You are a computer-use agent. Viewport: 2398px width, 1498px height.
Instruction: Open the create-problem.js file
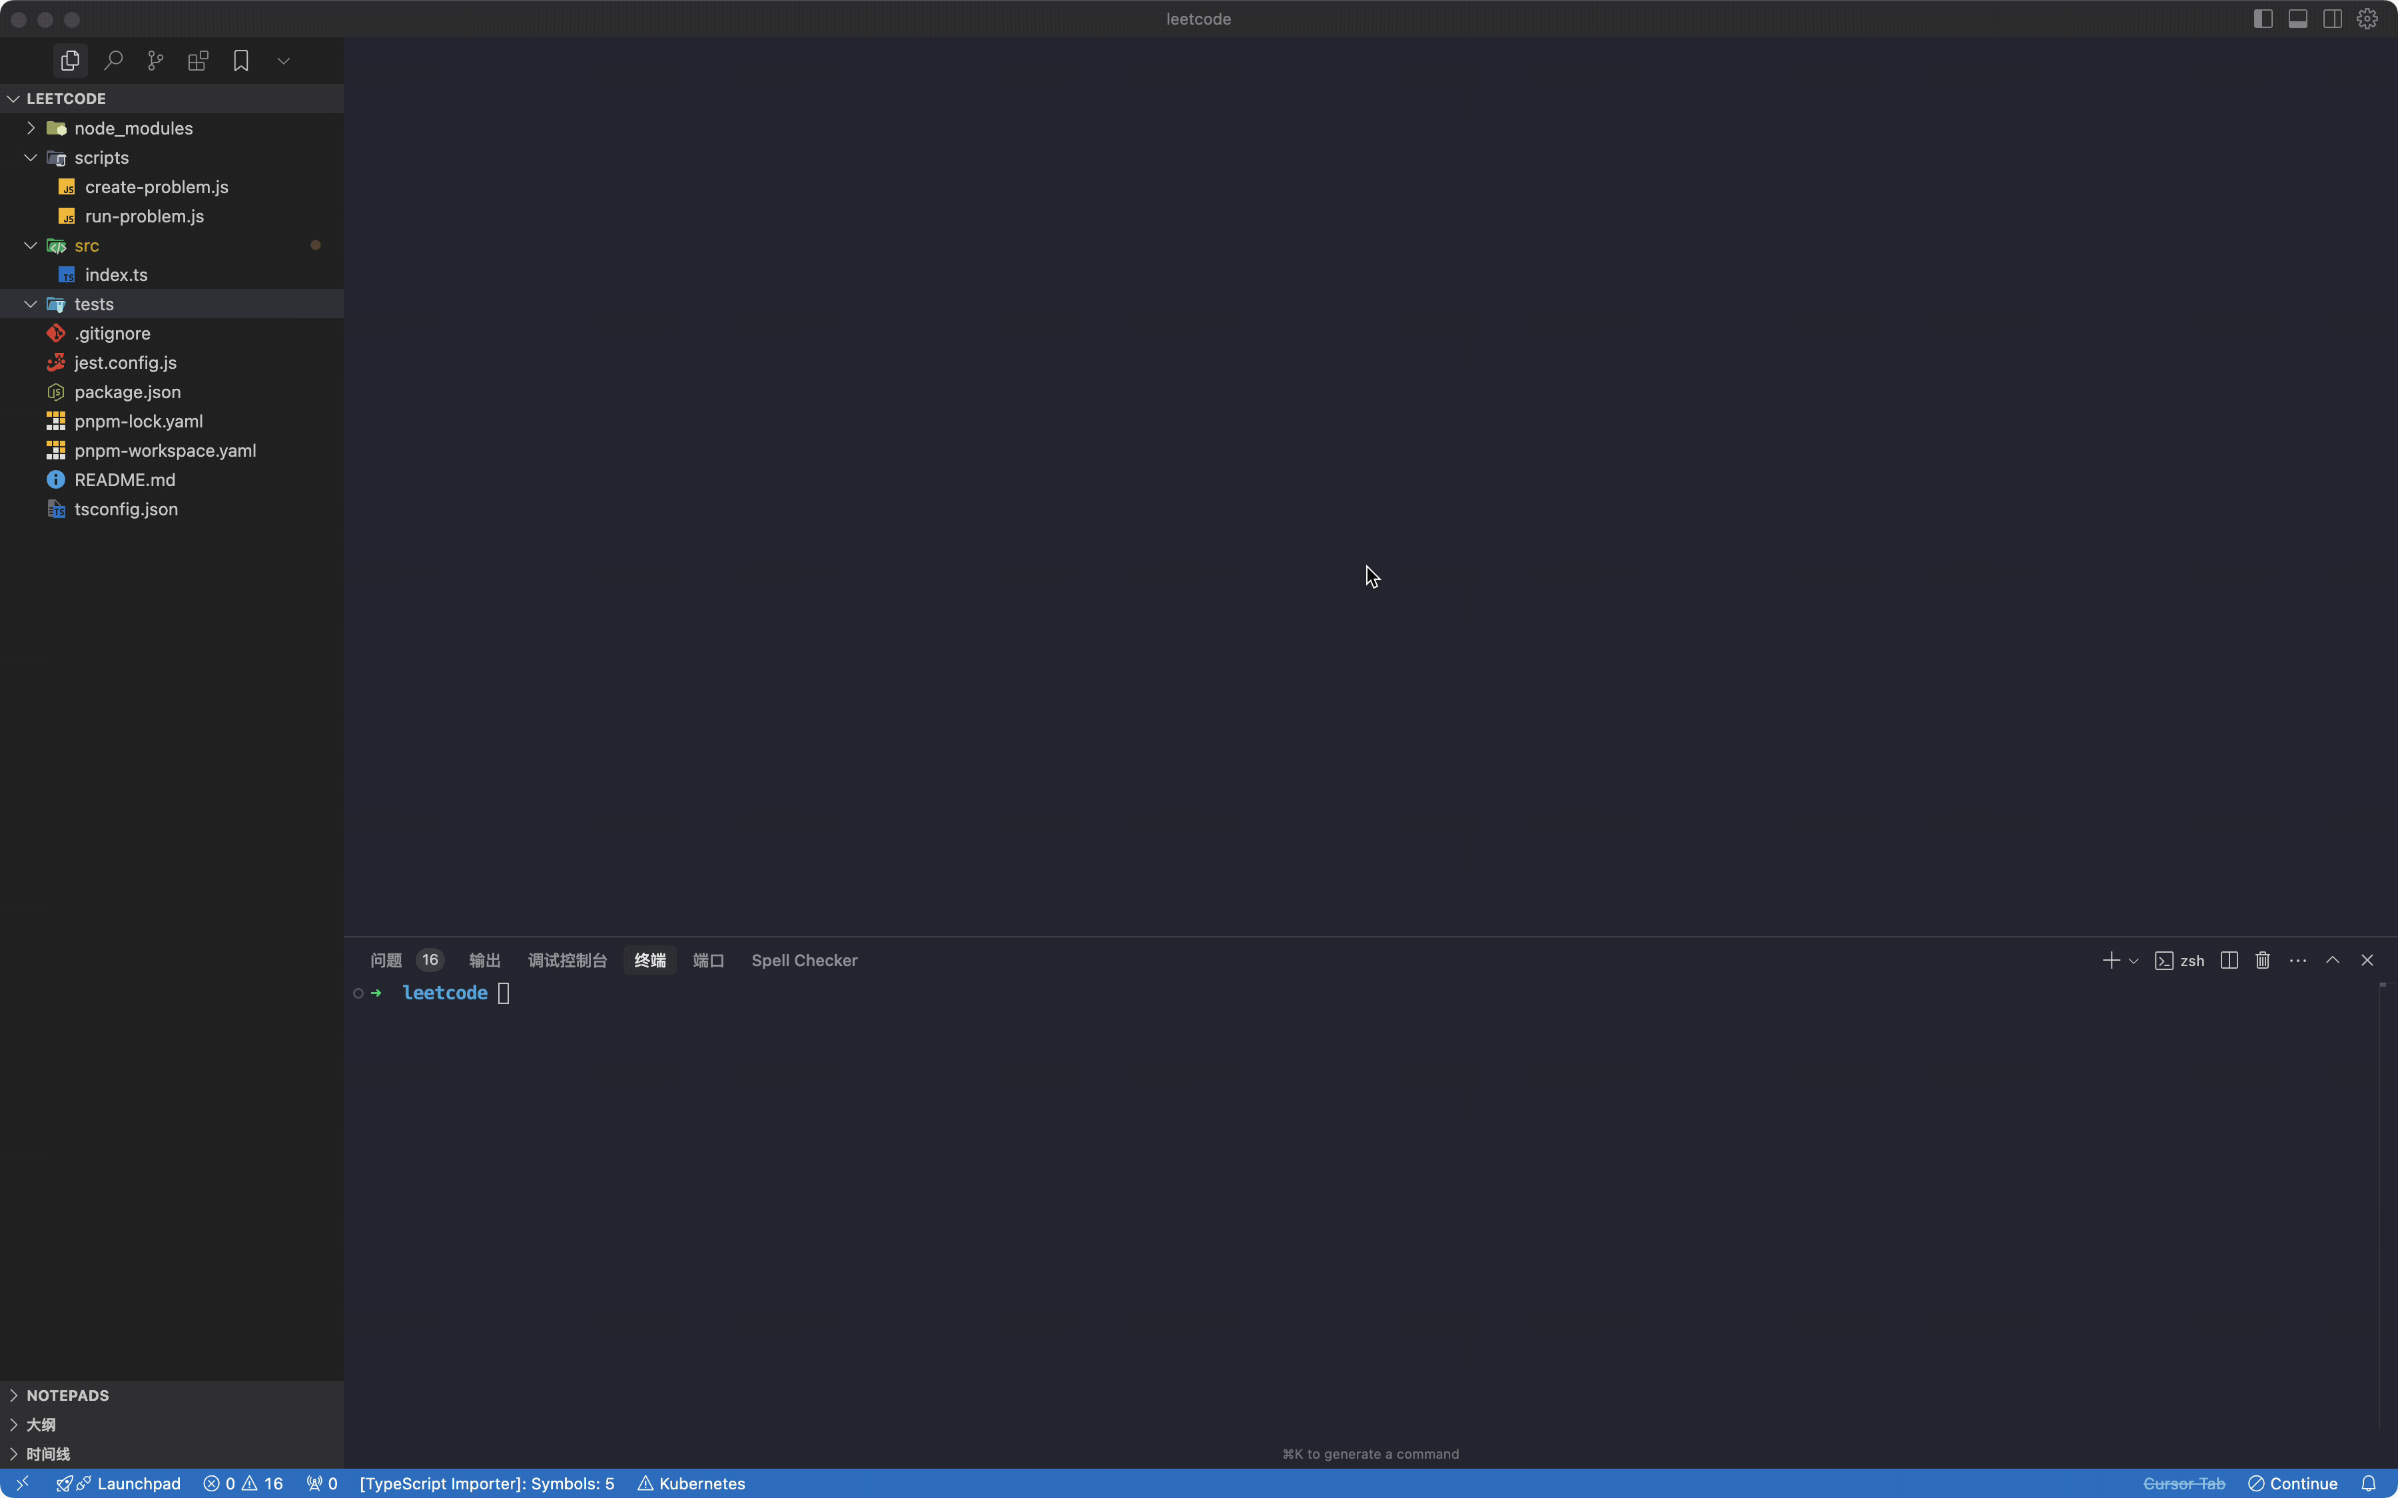[156, 187]
